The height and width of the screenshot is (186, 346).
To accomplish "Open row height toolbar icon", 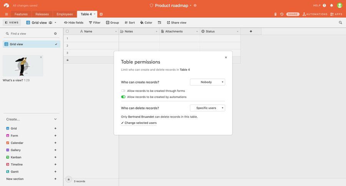I will pos(160,23).
